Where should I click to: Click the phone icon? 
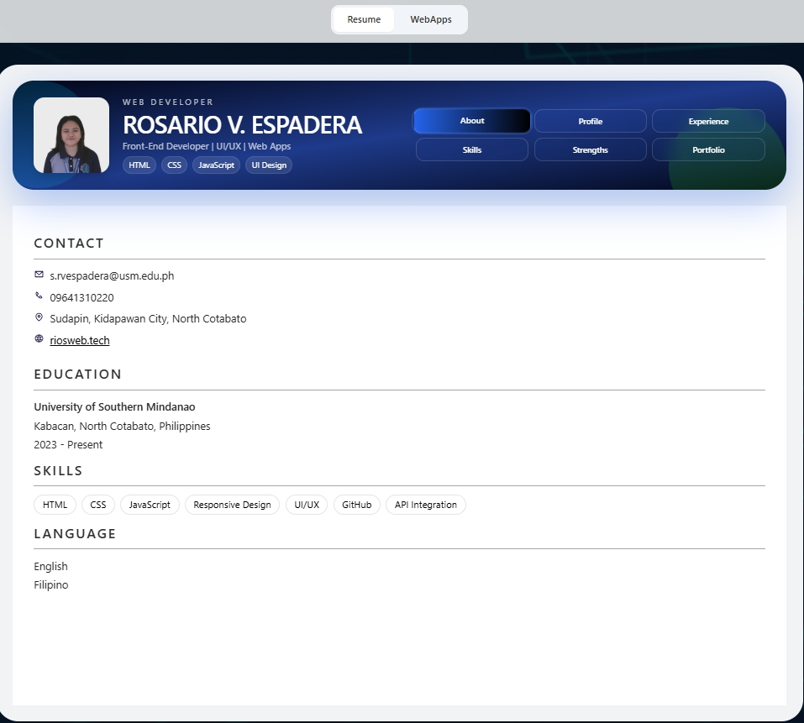click(39, 296)
